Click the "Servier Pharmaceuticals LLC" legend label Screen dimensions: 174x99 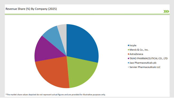tap(145, 67)
